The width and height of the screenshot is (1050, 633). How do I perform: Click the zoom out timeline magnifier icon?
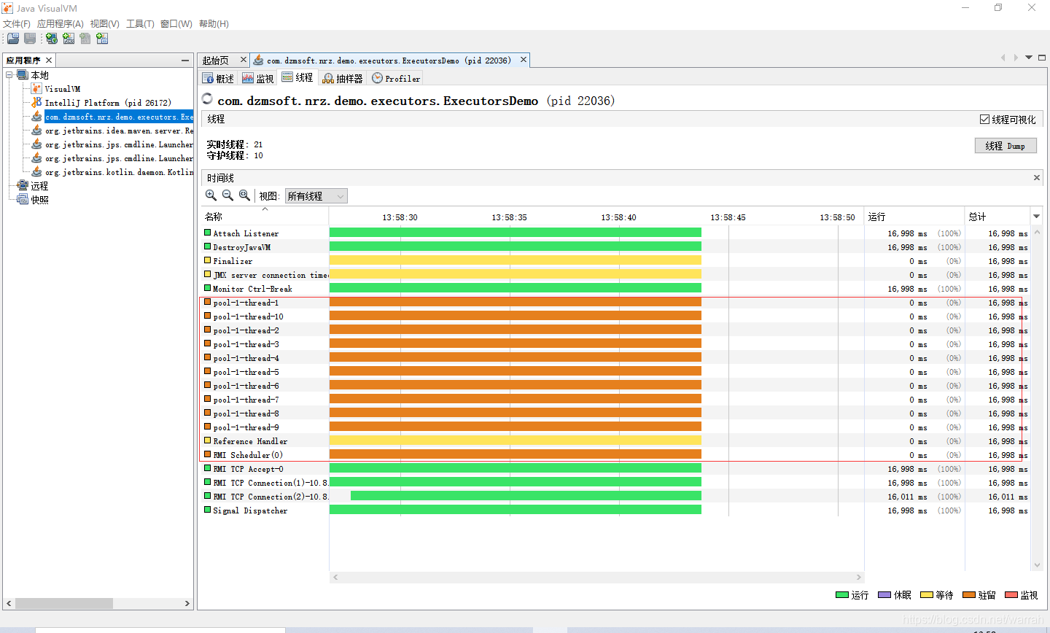[227, 195]
